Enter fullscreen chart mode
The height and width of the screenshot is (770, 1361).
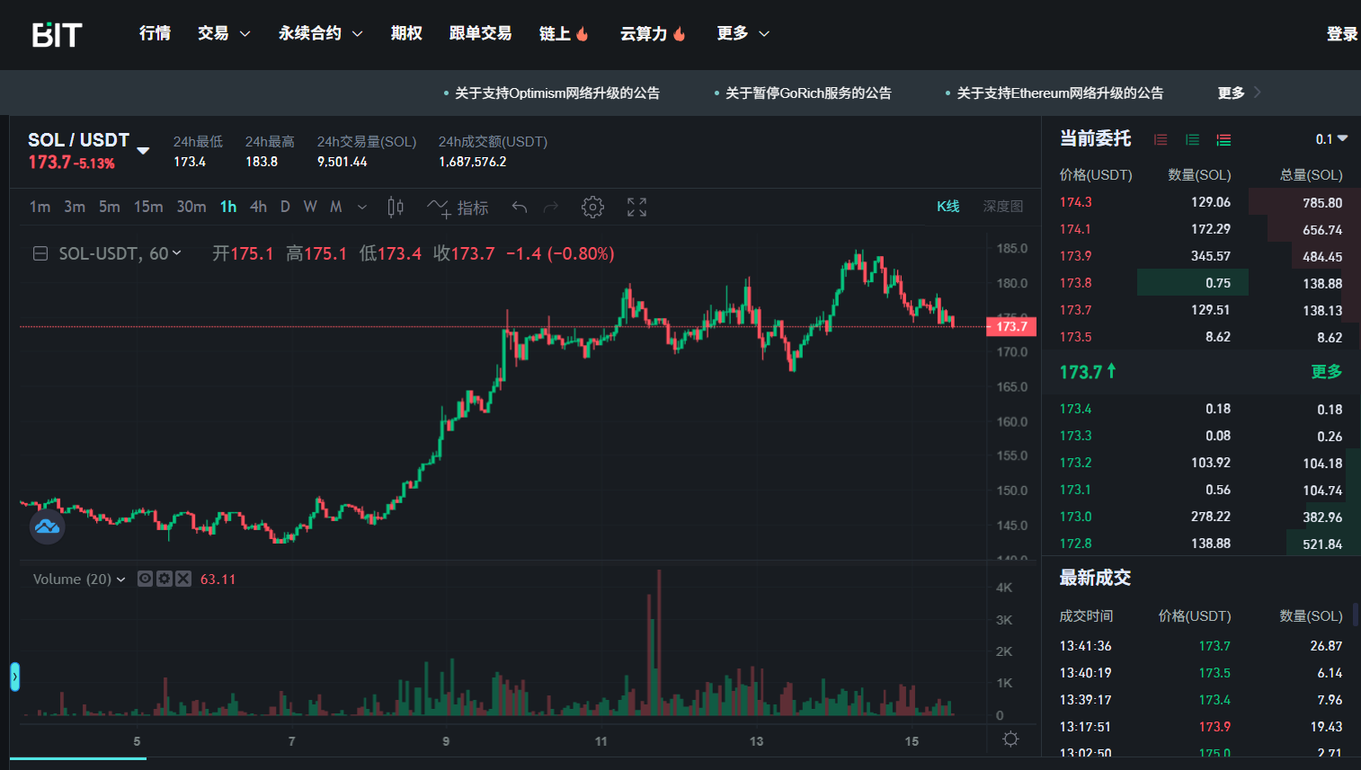pos(636,208)
